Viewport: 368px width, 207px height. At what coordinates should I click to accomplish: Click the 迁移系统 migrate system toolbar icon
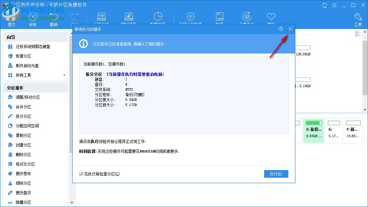[101, 16]
